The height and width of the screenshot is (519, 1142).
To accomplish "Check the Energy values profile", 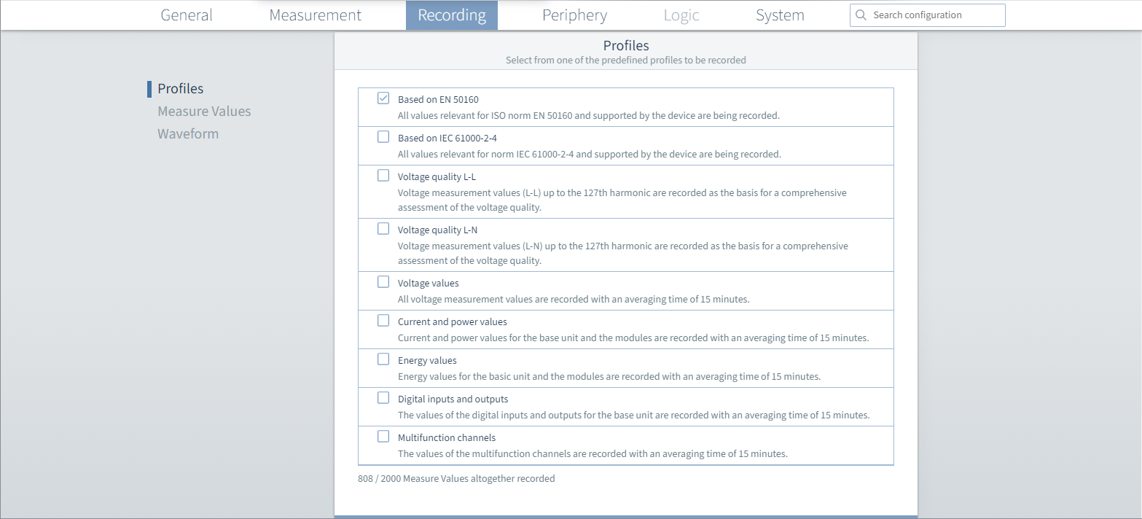I will click(x=383, y=359).
